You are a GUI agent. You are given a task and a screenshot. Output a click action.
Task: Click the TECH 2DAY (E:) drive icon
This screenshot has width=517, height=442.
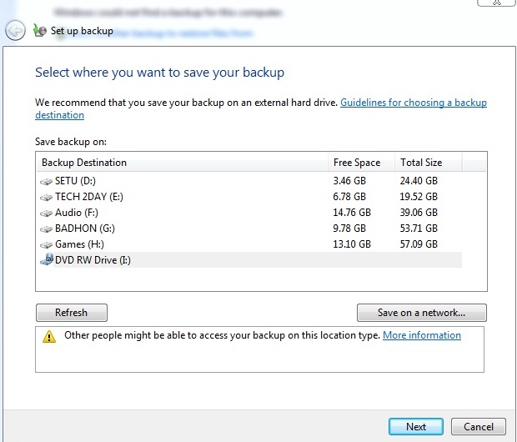pyautogui.click(x=47, y=197)
